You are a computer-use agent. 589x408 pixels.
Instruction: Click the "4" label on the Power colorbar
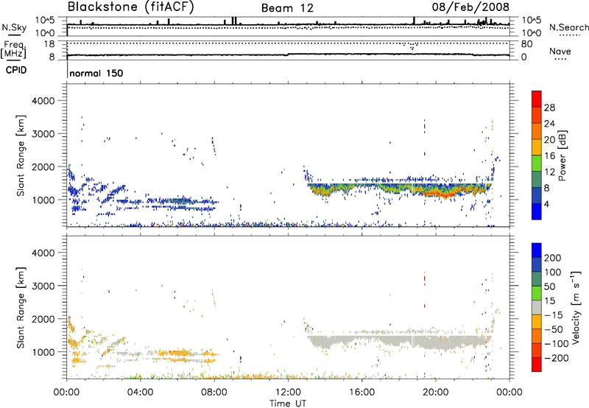click(547, 204)
